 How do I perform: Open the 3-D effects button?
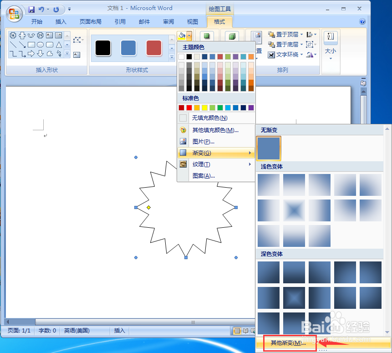232,36
